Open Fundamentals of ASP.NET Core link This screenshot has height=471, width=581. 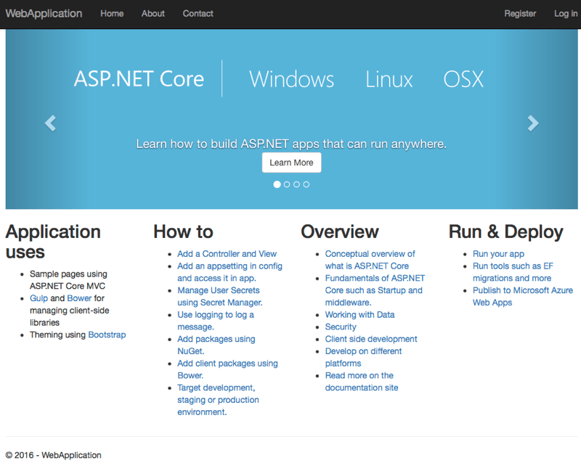point(375,290)
